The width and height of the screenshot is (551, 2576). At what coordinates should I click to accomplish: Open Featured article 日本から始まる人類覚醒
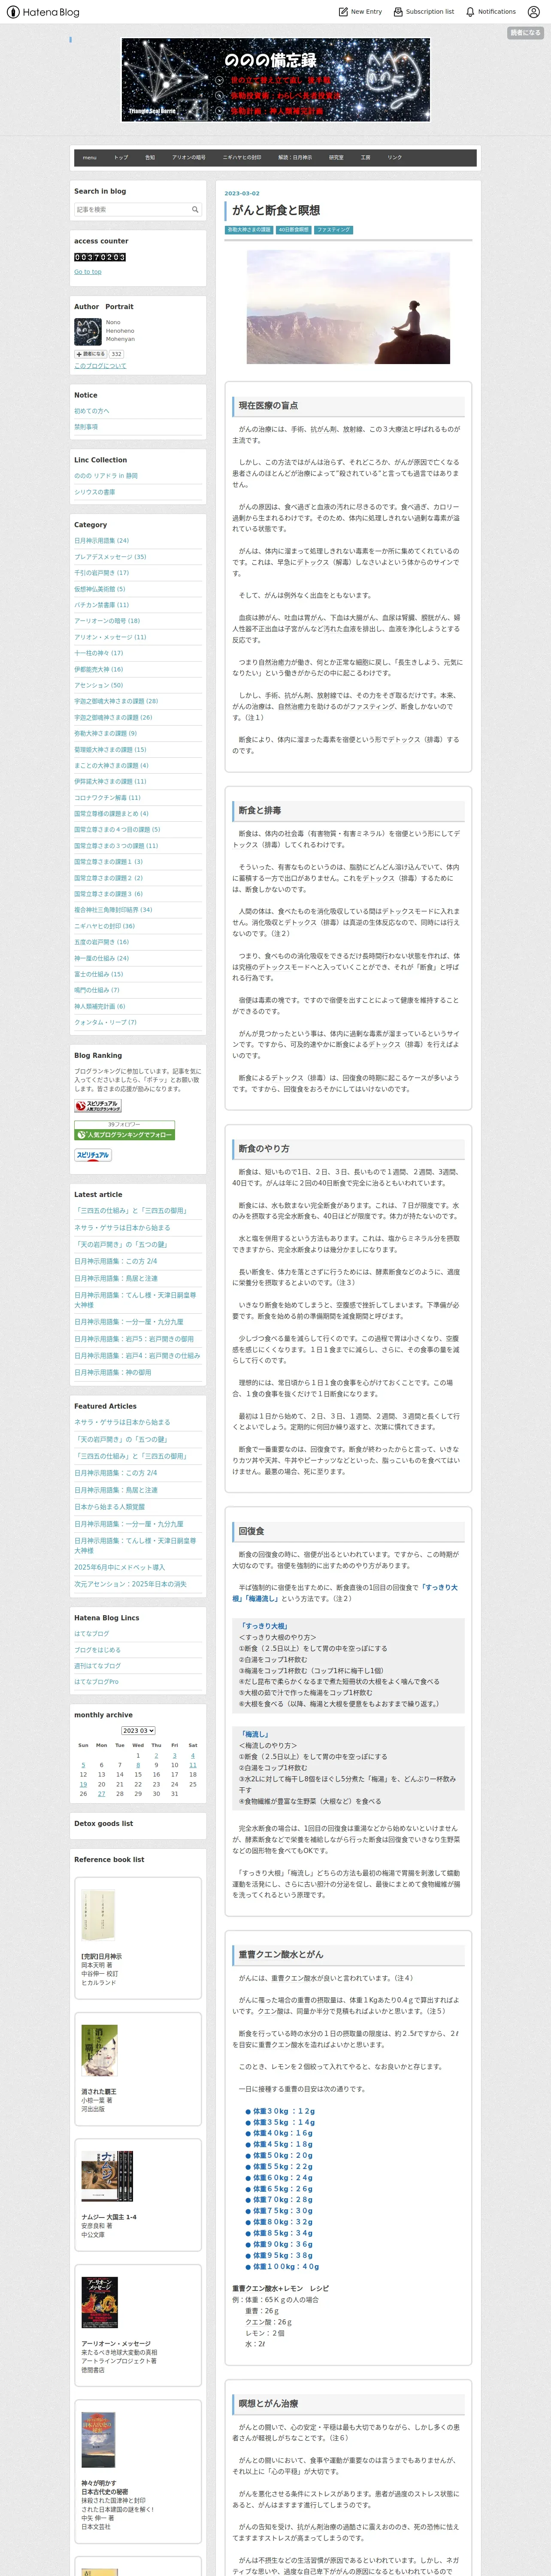point(109,1507)
